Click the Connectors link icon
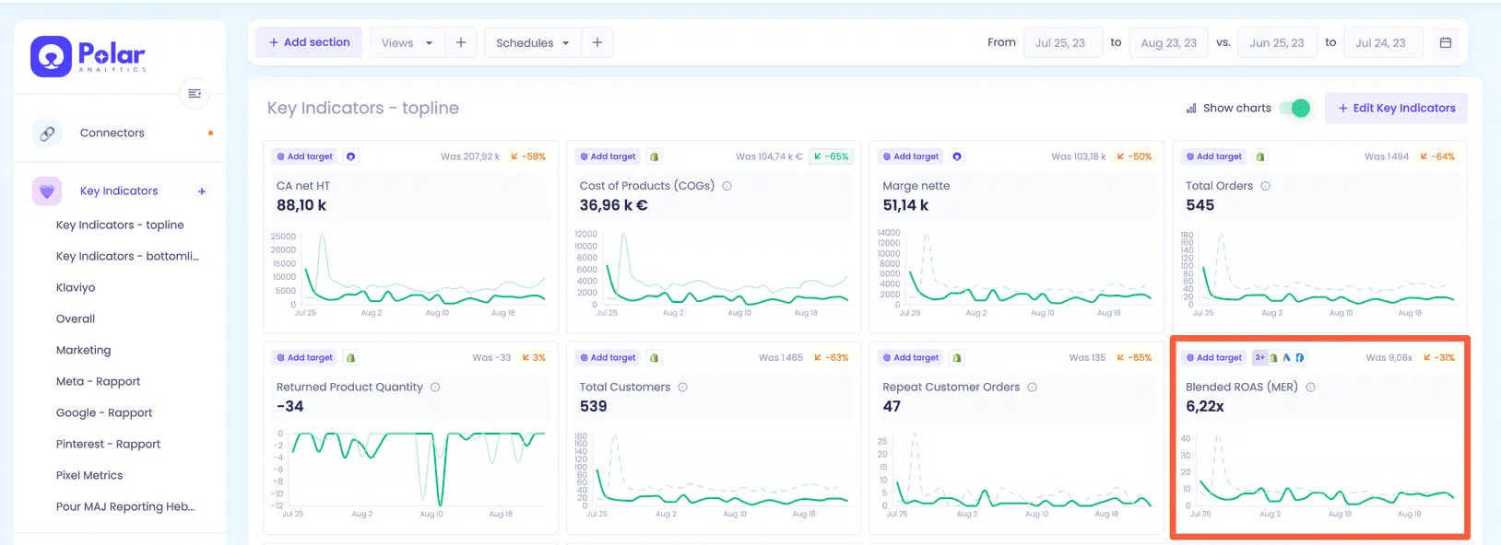This screenshot has height=545, width=1501. click(47, 133)
